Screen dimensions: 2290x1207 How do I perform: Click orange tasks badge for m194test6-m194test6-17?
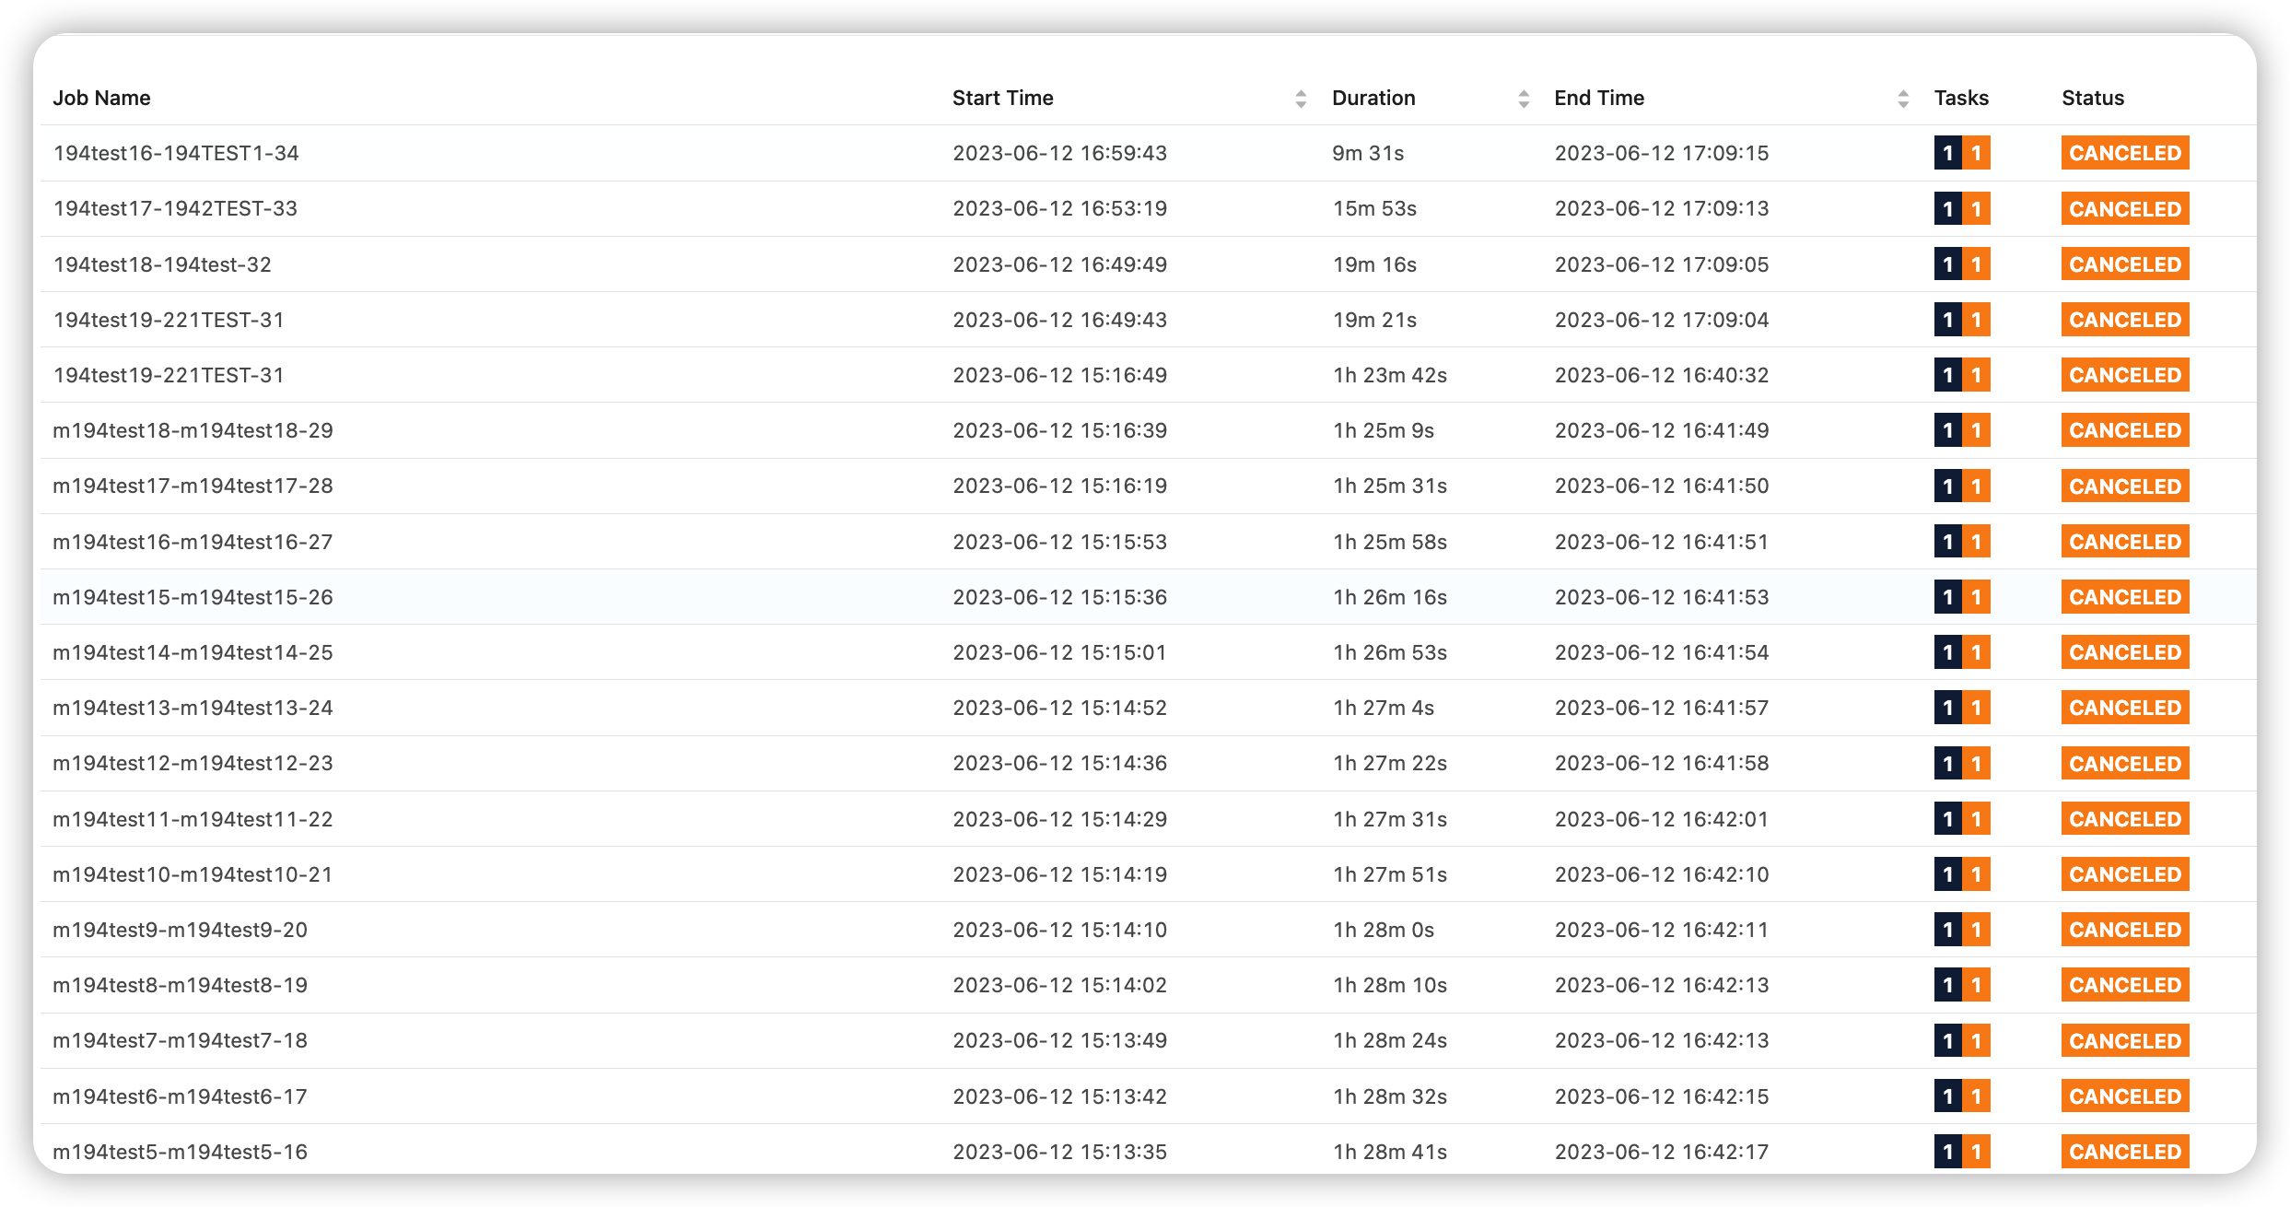pyautogui.click(x=1977, y=1096)
